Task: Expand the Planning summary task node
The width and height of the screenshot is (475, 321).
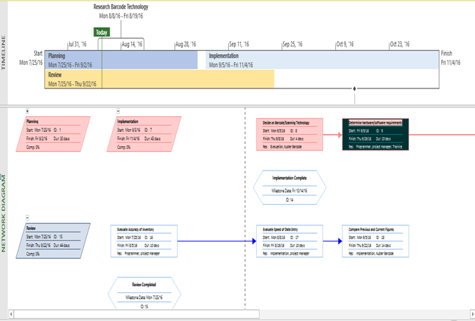Action: tap(27, 111)
